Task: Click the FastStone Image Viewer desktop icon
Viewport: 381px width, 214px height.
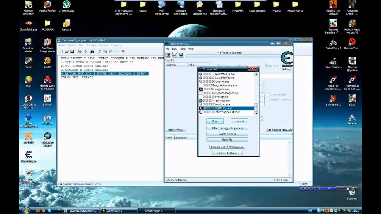Action: 47,42
